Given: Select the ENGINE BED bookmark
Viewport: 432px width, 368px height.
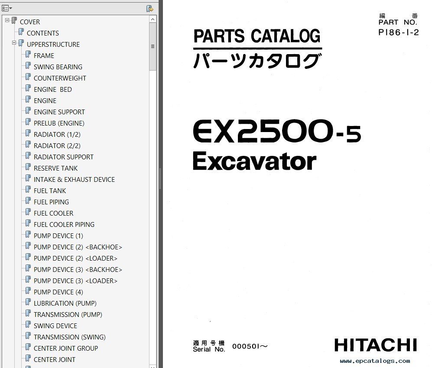Looking at the screenshot, I should click(52, 90).
